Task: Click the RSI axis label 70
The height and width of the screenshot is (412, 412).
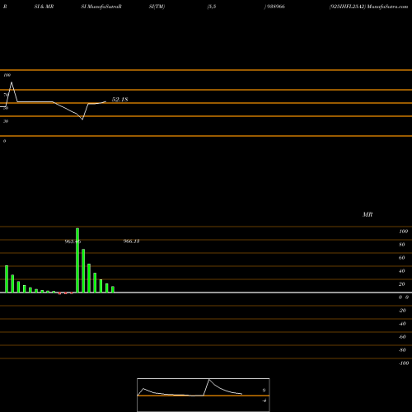Action: tap(6, 95)
